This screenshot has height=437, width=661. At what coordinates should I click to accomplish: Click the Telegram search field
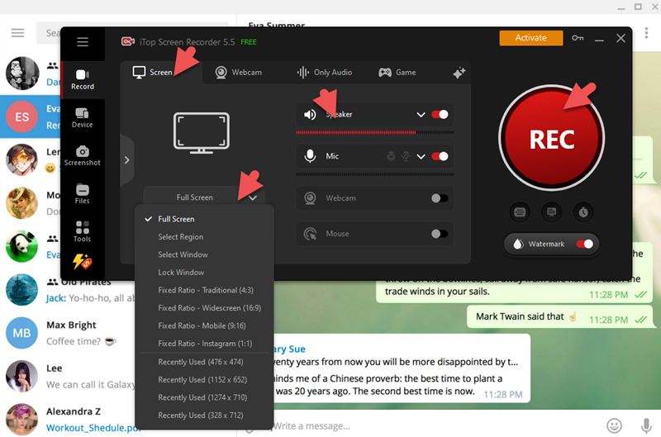[x=49, y=33]
